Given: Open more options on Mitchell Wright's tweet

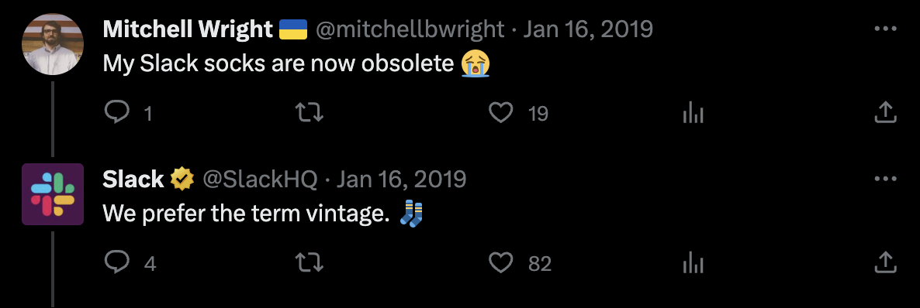Looking at the screenshot, I should coord(885,28).
